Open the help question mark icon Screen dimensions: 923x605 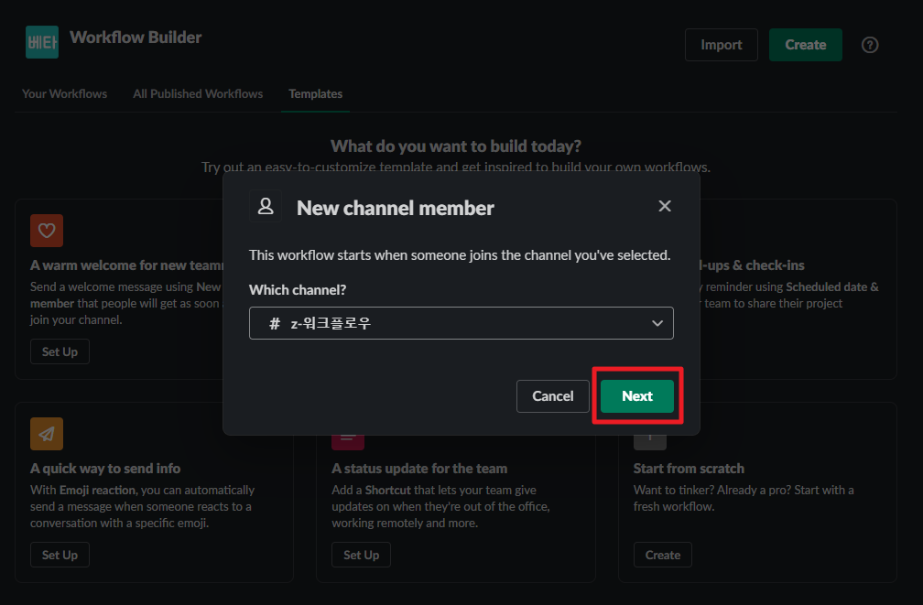[x=870, y=45]
